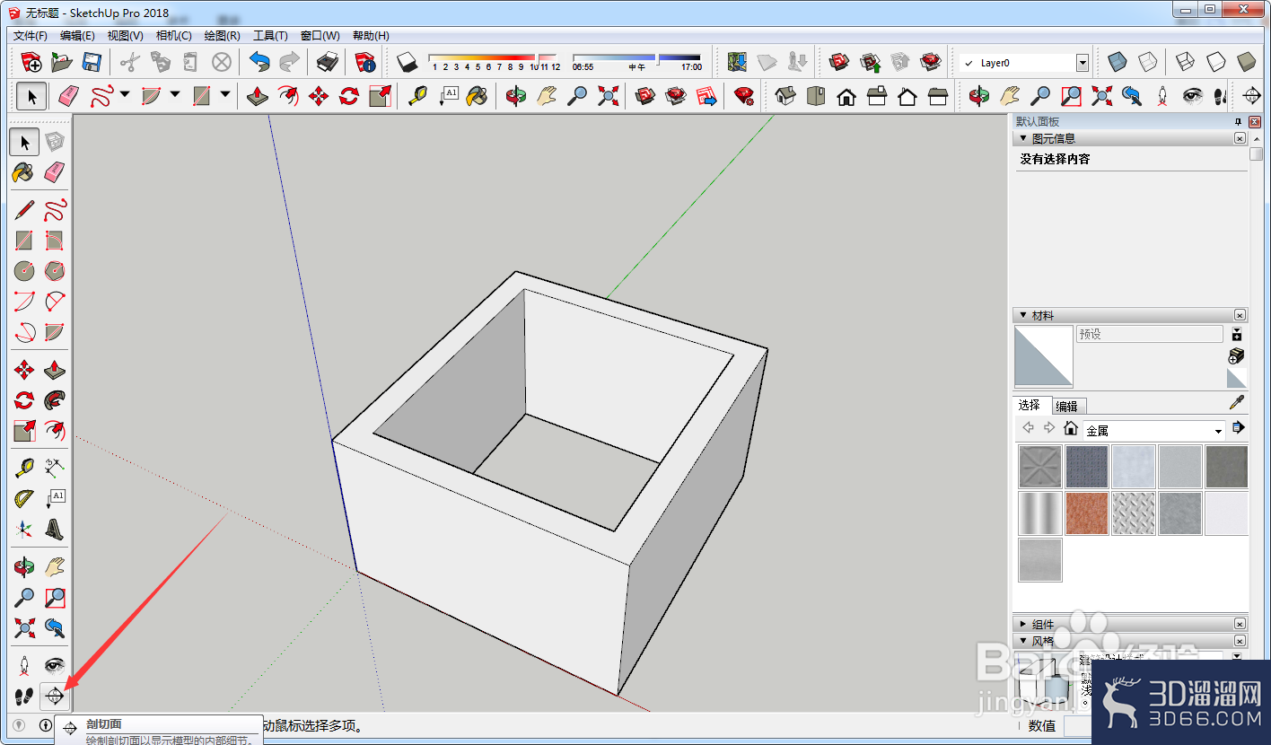The width and height of the screenshot is (1271, 745).
Task: Select the Circle tool
Action: coord(25,270)
